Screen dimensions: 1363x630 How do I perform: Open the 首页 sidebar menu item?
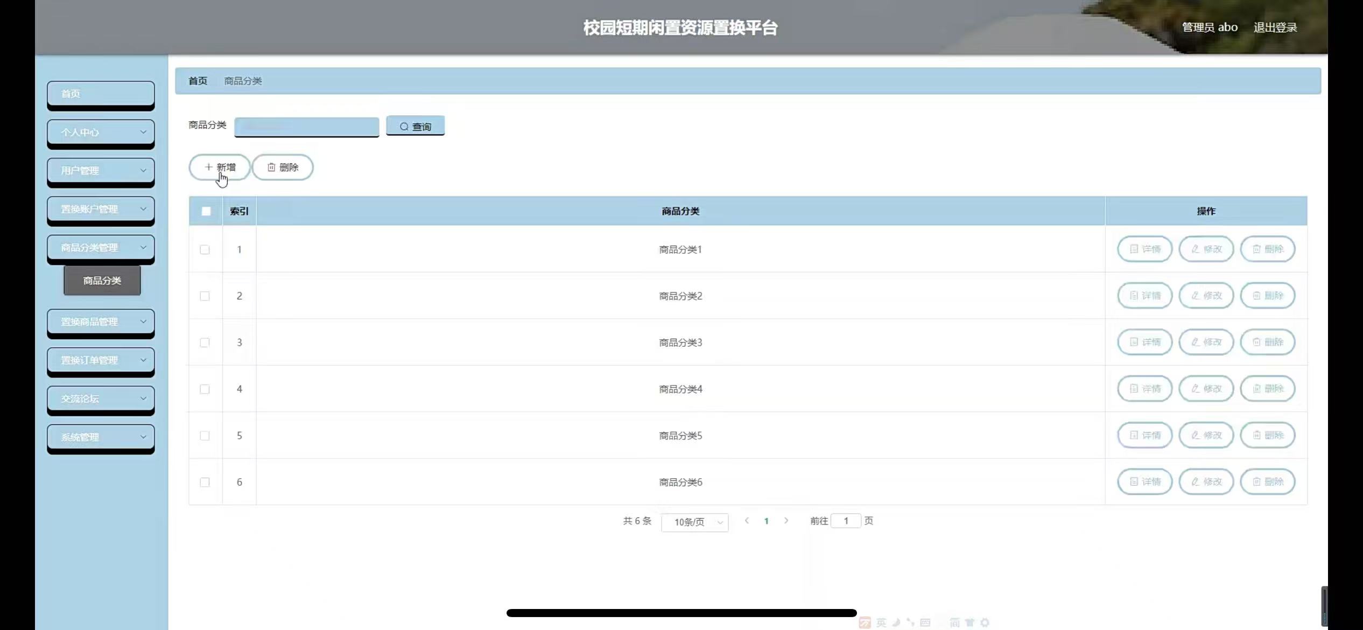point(101,94)
